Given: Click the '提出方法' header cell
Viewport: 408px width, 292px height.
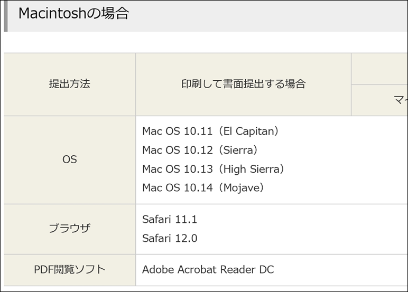Looking at the screenshot, I should coord(69,84).
